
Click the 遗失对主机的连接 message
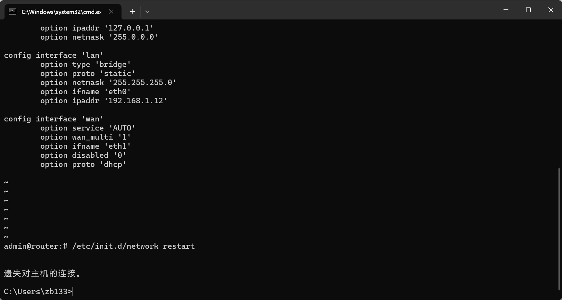(x=42, y=273)
